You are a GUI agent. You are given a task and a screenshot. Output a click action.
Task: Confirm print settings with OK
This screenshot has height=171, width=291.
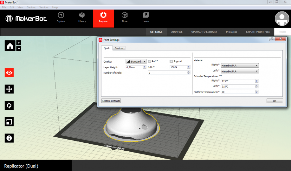point(275,101)
